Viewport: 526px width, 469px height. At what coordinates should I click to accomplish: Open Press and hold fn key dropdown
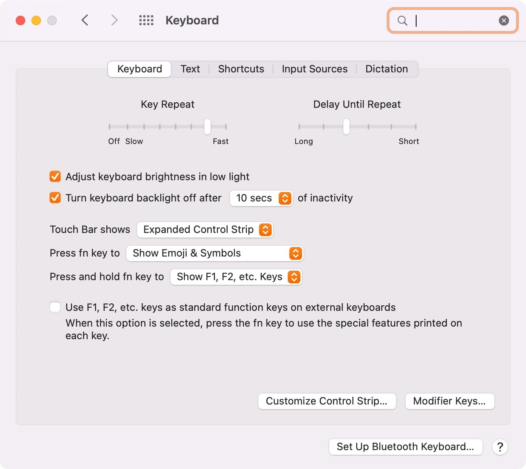tap(236, 277)
